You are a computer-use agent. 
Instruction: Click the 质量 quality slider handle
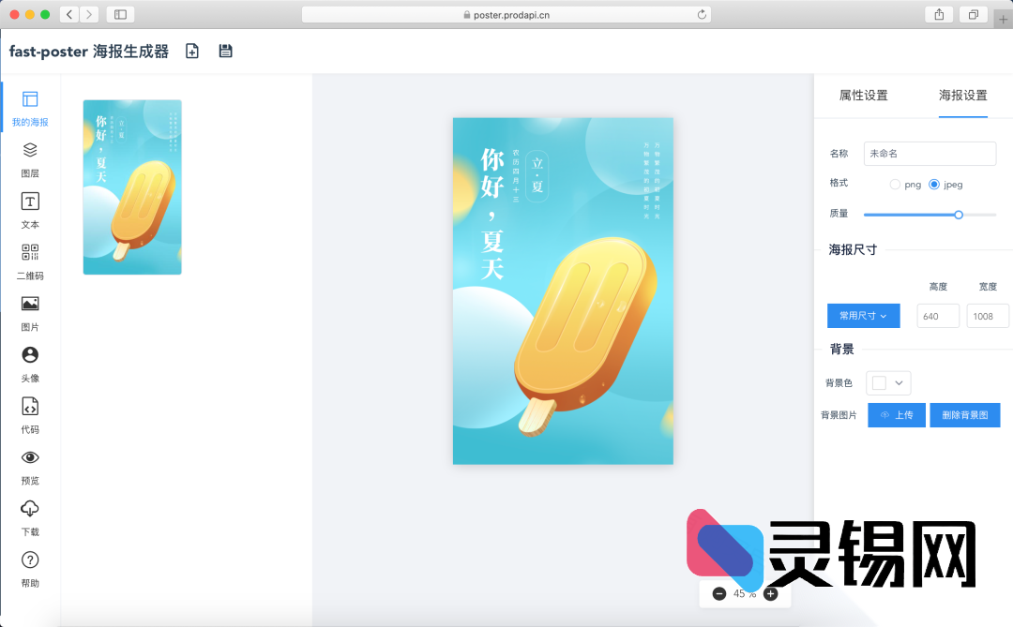[959, 215]
